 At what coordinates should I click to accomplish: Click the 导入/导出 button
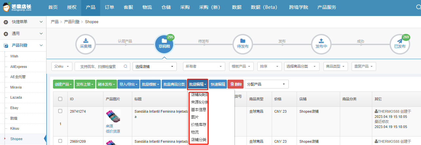click(x=129, y=84)
